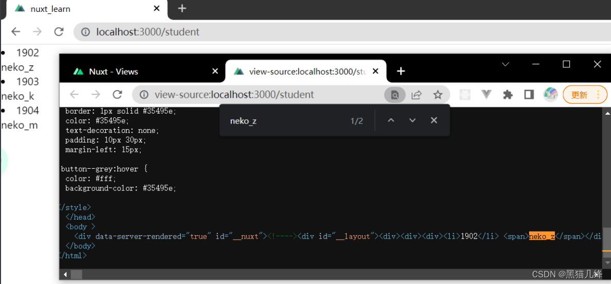Image resolution: width=611 pixels, height=284 pixels.
Task: Add new tab in view-source window
Action: tap(401, 71)
